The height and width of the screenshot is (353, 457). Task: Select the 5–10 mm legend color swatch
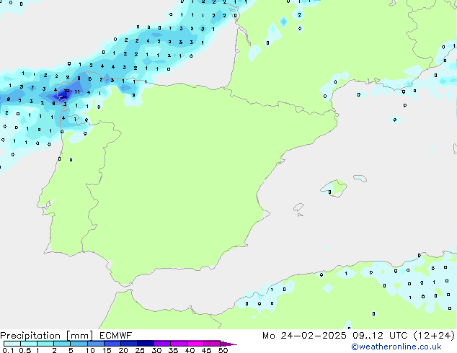coord(79,344)
